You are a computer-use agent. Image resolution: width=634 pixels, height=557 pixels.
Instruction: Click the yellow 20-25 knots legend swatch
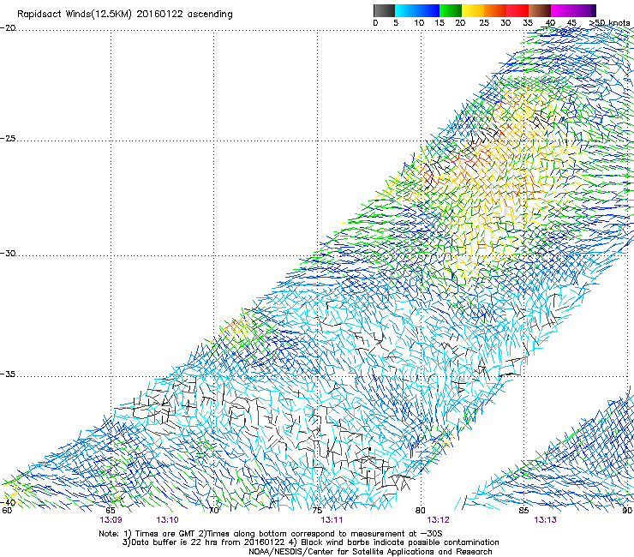click(x=473, y=10)
